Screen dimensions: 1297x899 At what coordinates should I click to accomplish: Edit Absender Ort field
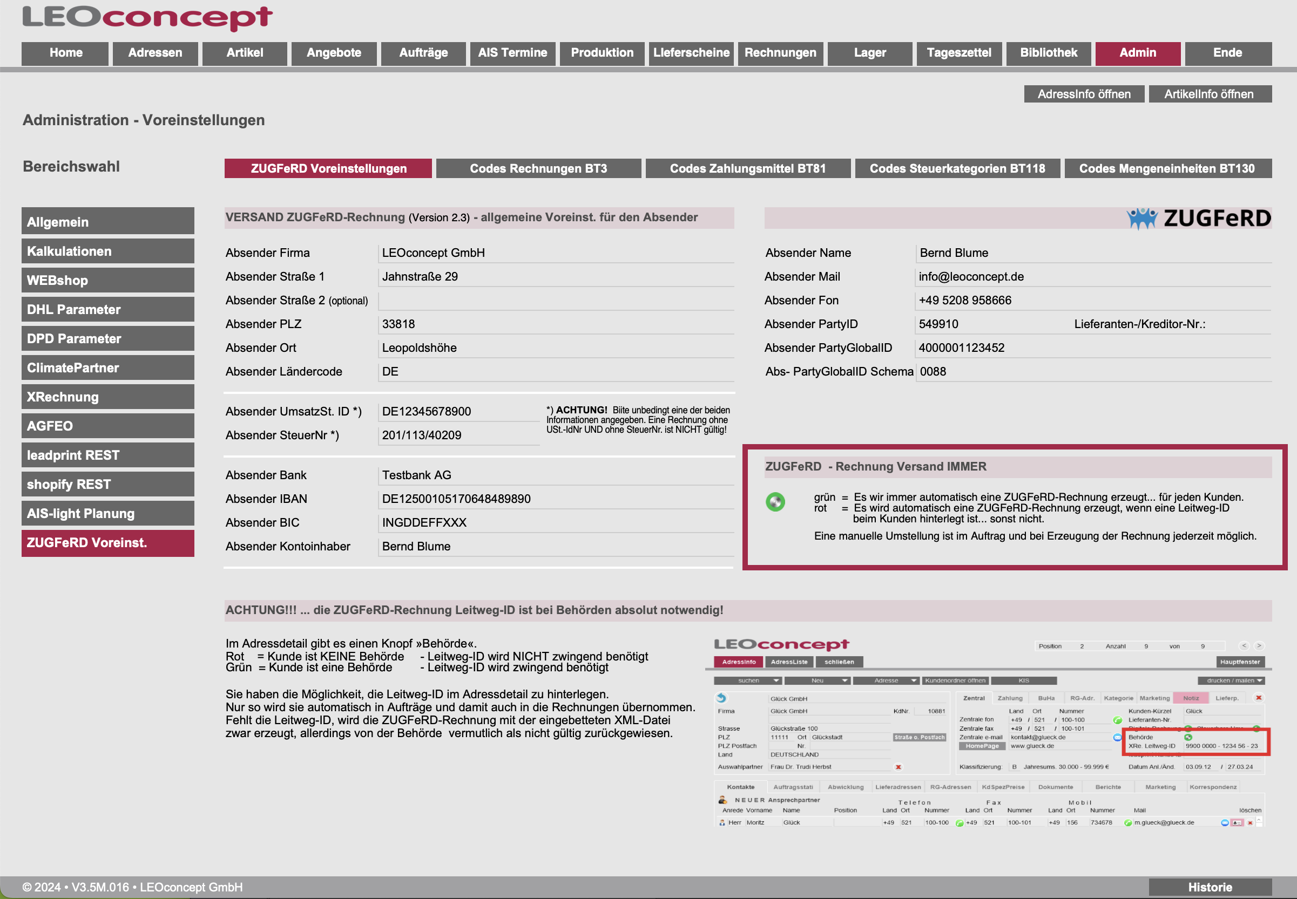556,348
